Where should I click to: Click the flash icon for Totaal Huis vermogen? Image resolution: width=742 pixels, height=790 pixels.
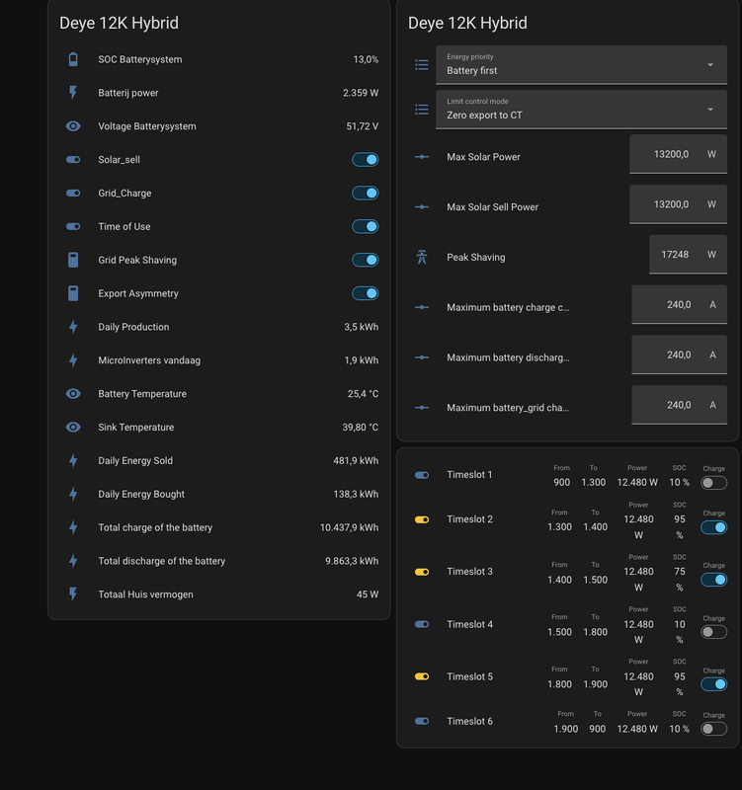pos(73,594)
